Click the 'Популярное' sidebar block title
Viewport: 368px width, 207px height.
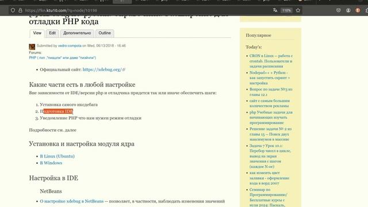pyautogui.click(x=258, y=35)
